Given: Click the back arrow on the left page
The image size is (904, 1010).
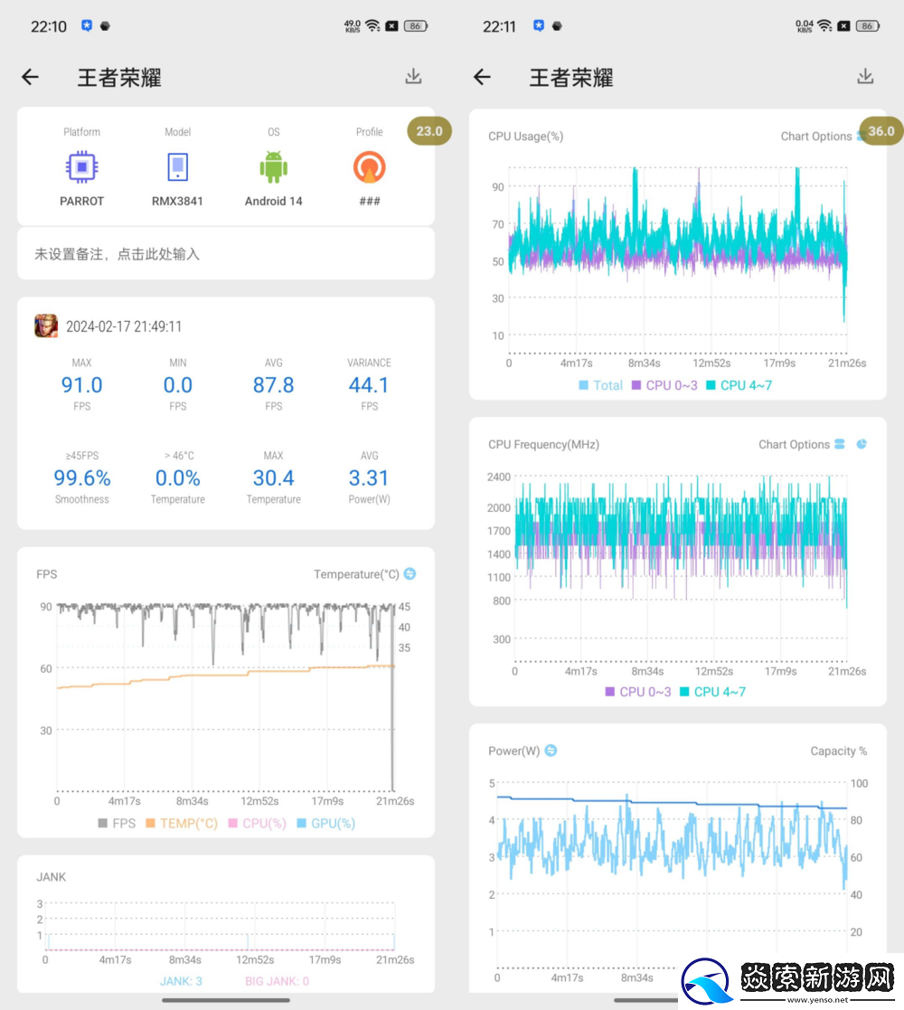Looking at the screenshot, I should 30,77.
